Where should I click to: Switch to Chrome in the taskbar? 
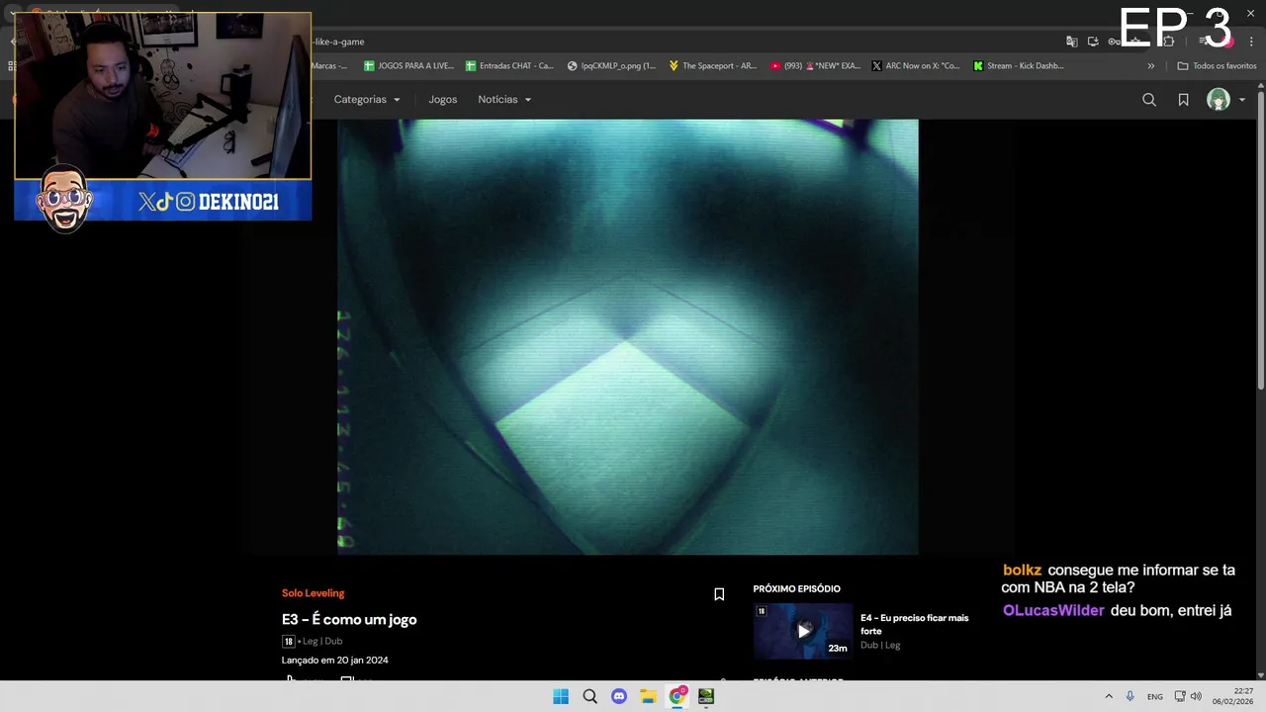[678, 696]
